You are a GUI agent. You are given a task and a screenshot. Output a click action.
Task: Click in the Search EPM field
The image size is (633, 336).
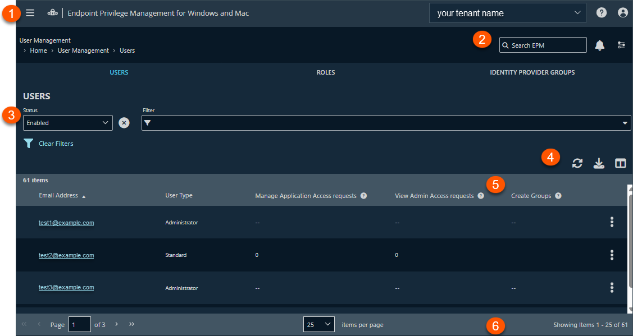pyautogui.click(x=543, y=45)
